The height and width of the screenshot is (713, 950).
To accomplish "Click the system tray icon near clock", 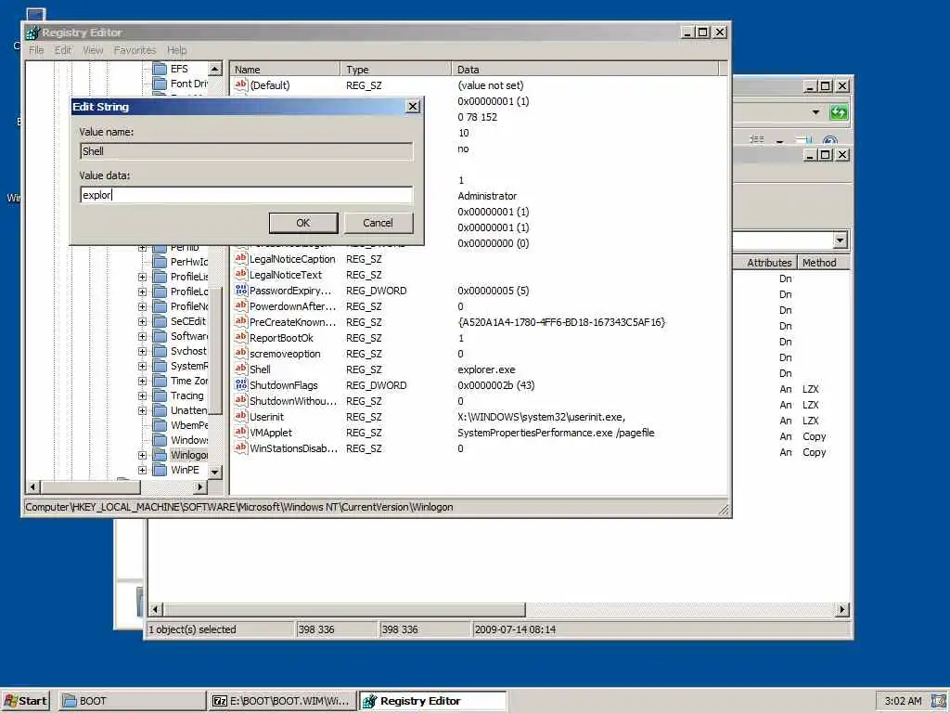I will [x=938, y=701].
